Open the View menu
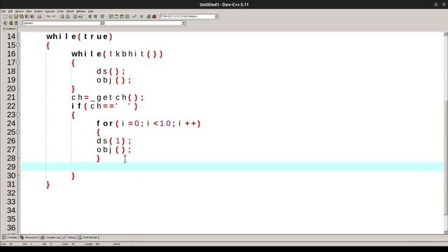The height and width of the screenshot is (252, 448). (29, 11)
